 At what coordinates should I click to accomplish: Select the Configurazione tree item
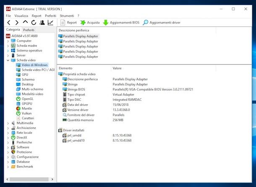click(x=25, y=157)
